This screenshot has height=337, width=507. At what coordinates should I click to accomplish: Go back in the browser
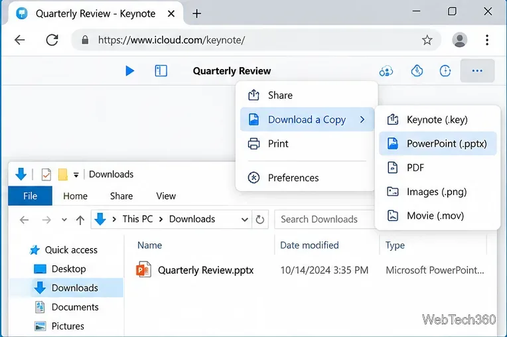point(20,40)
